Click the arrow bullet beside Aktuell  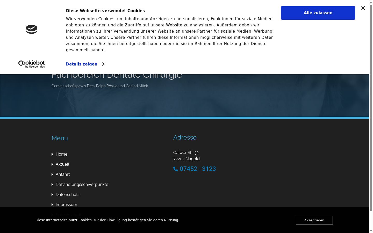click(x=52, y=164)
